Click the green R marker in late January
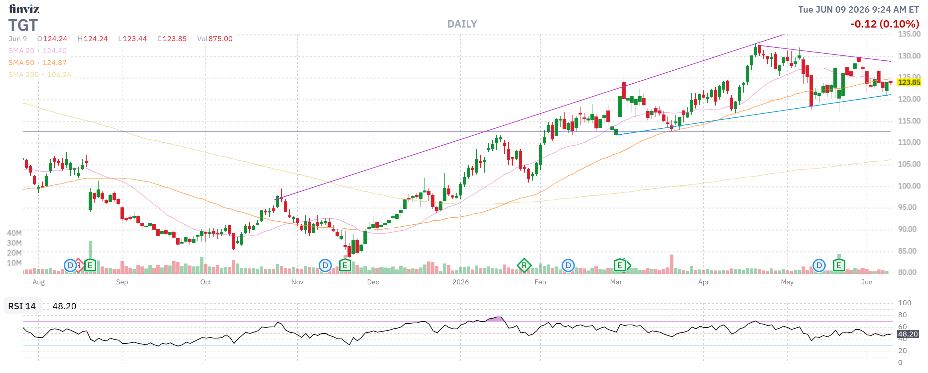 click(x=524, y=266)
